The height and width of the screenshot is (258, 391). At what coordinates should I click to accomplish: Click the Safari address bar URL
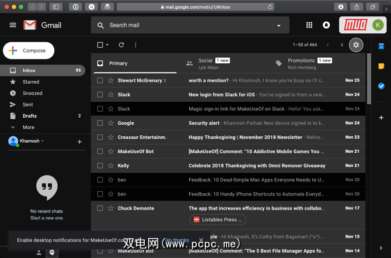click(x=195, y=7)
